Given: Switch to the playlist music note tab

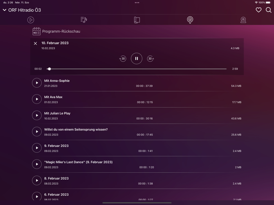Looking at the screenshot, I should click(x=84, y=20).
